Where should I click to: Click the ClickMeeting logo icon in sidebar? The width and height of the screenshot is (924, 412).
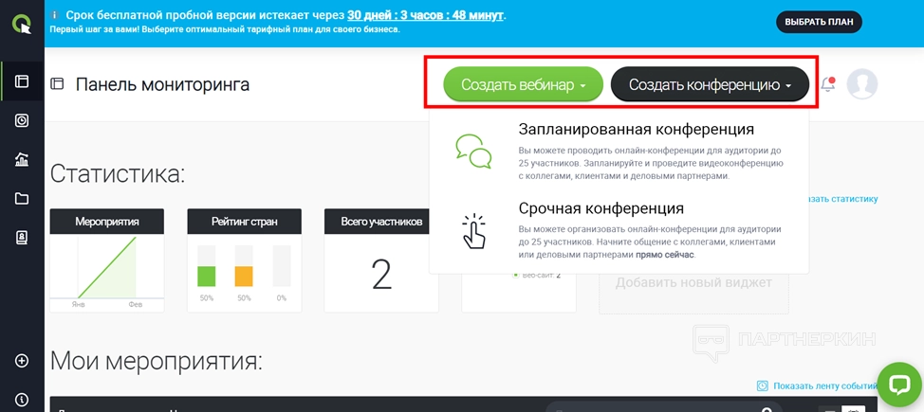click(x=22, y=24)
